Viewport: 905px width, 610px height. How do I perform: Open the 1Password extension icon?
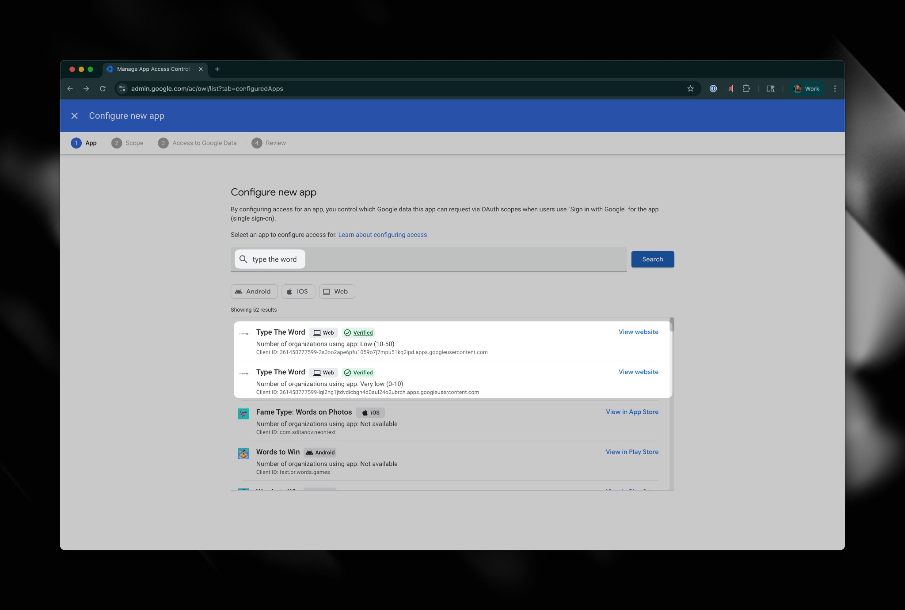(x=713, y=89)
